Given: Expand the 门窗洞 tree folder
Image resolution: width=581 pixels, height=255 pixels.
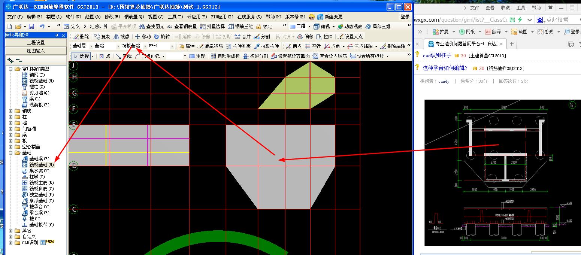Looking at the screenshot, I should [x=11, y=129].
